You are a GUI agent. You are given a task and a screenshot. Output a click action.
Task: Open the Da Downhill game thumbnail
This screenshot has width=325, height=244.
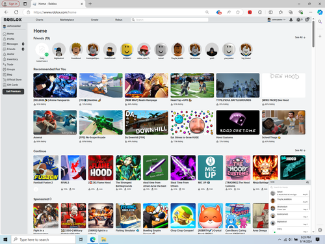pos(146,122)
